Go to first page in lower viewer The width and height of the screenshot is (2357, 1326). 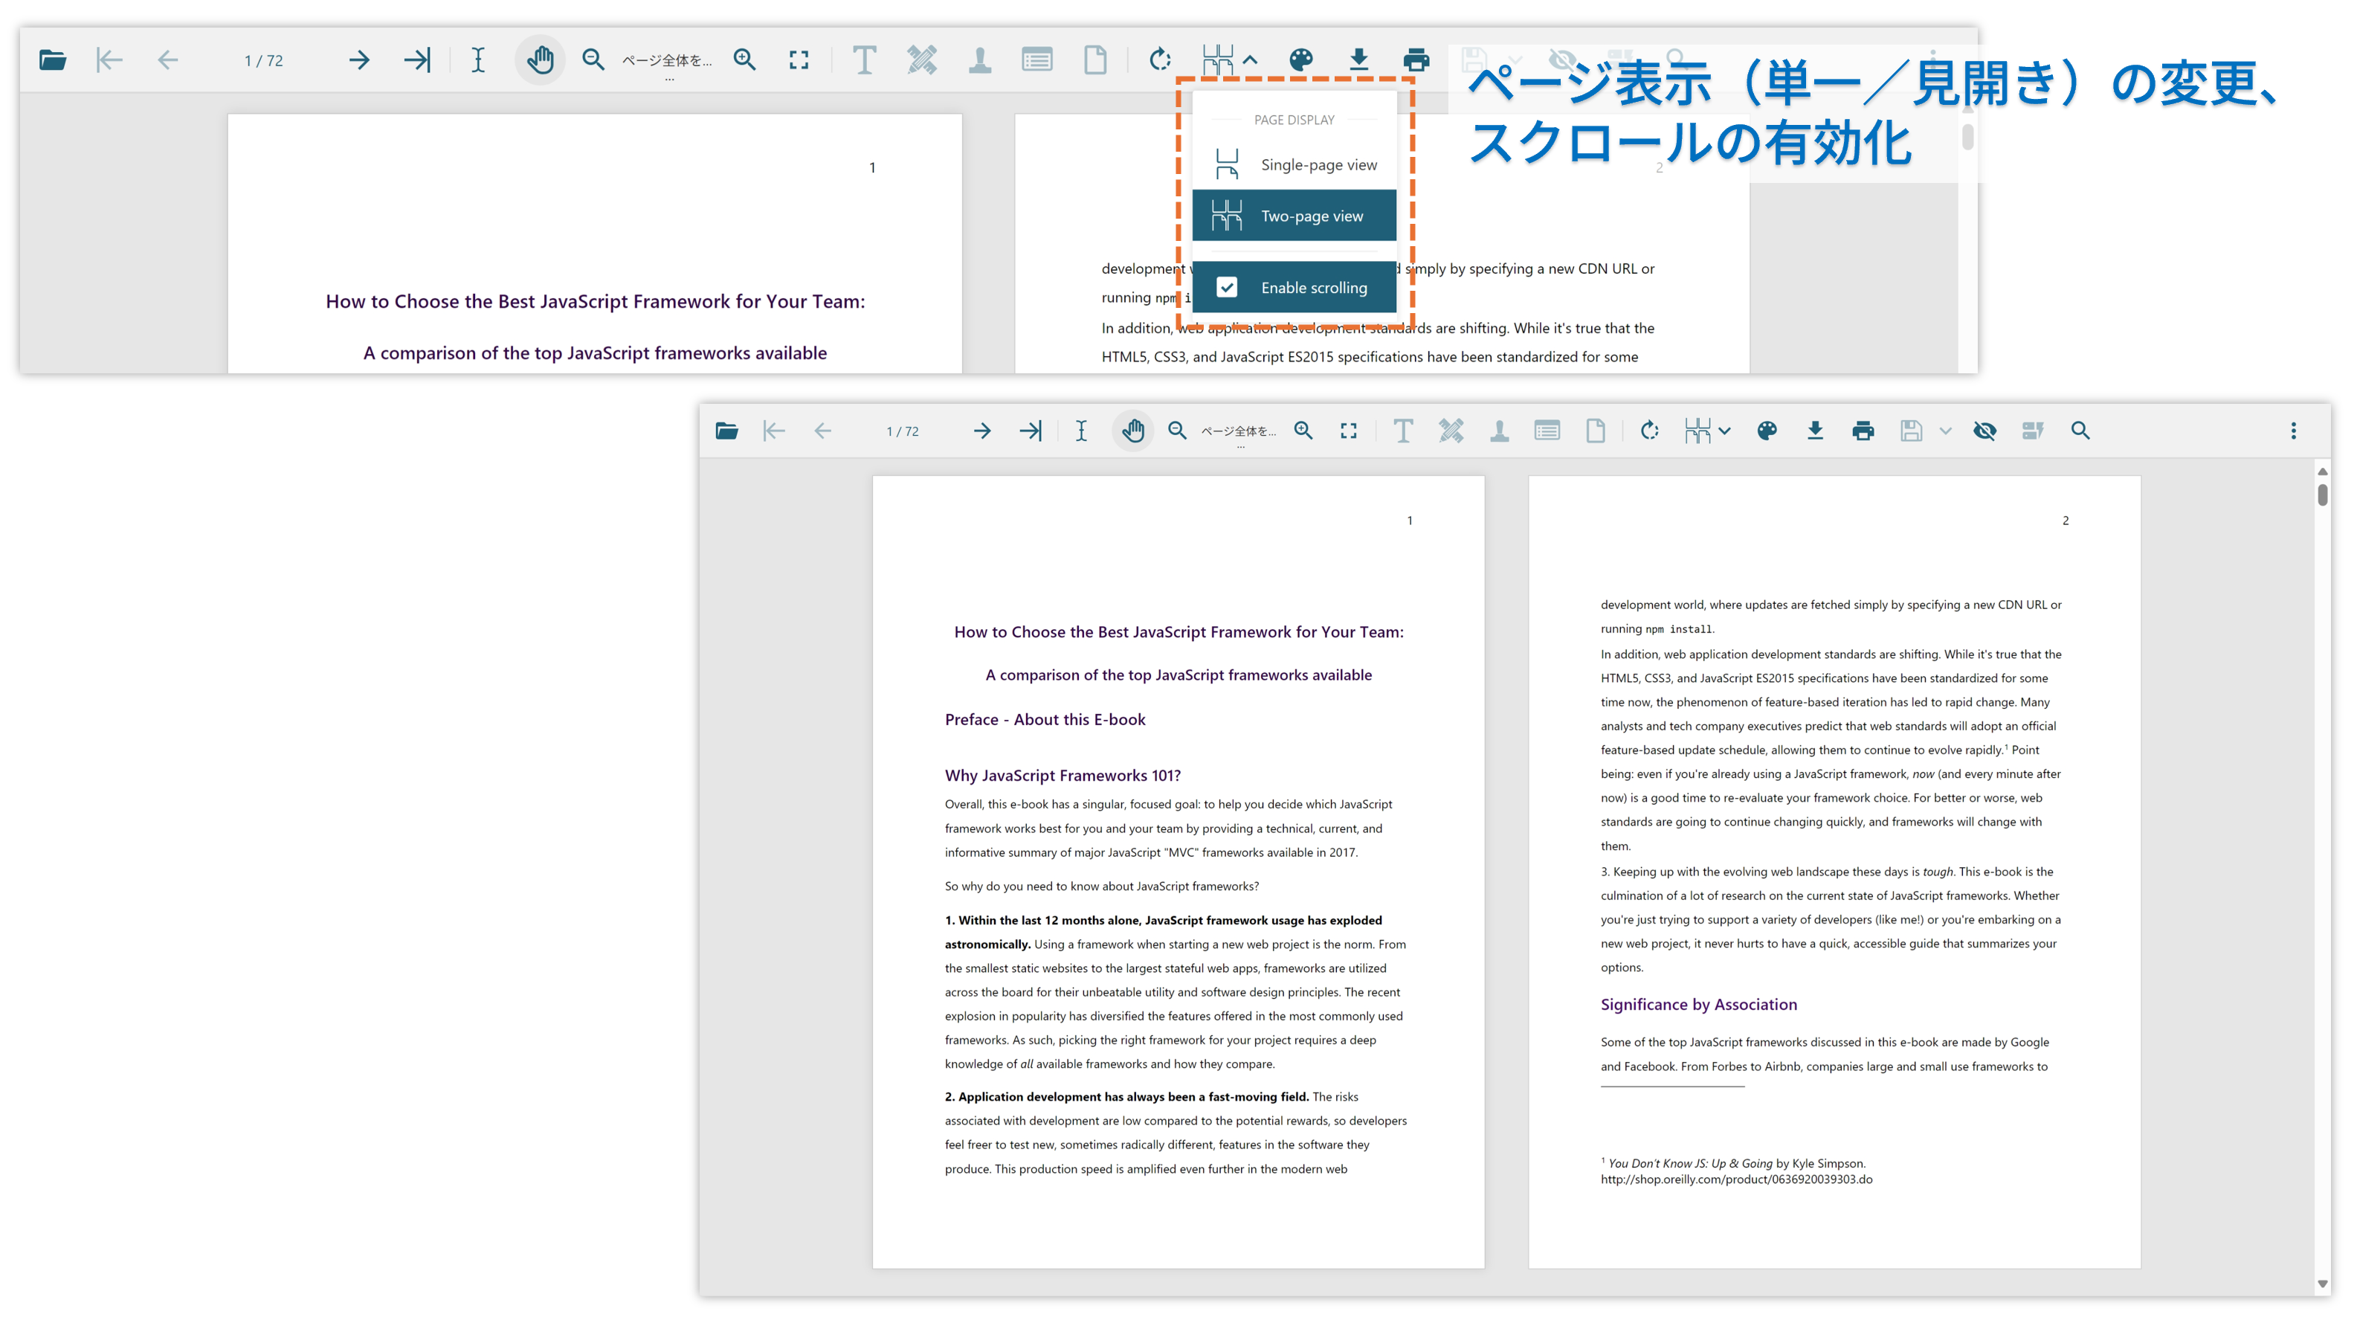click(x=774, y=431)
